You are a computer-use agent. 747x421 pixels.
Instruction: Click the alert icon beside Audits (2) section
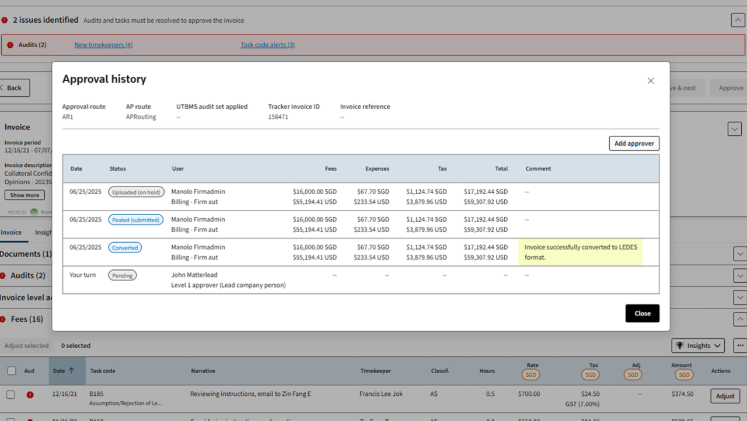tap(6, 275)
